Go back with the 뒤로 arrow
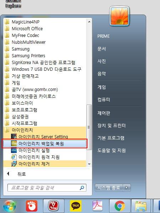 [x=8, y=174]
